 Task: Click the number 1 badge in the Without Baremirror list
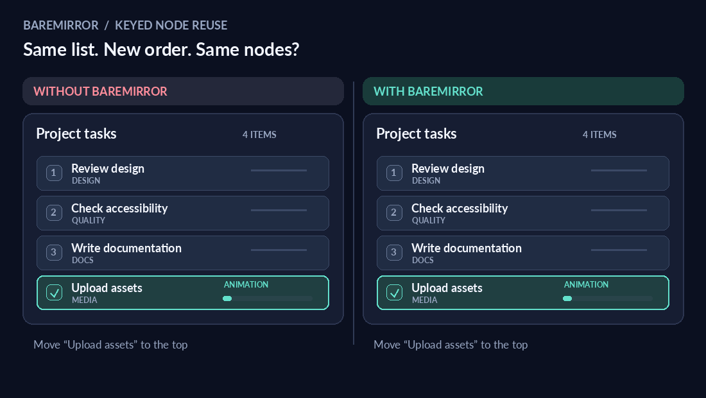[54, 173]
